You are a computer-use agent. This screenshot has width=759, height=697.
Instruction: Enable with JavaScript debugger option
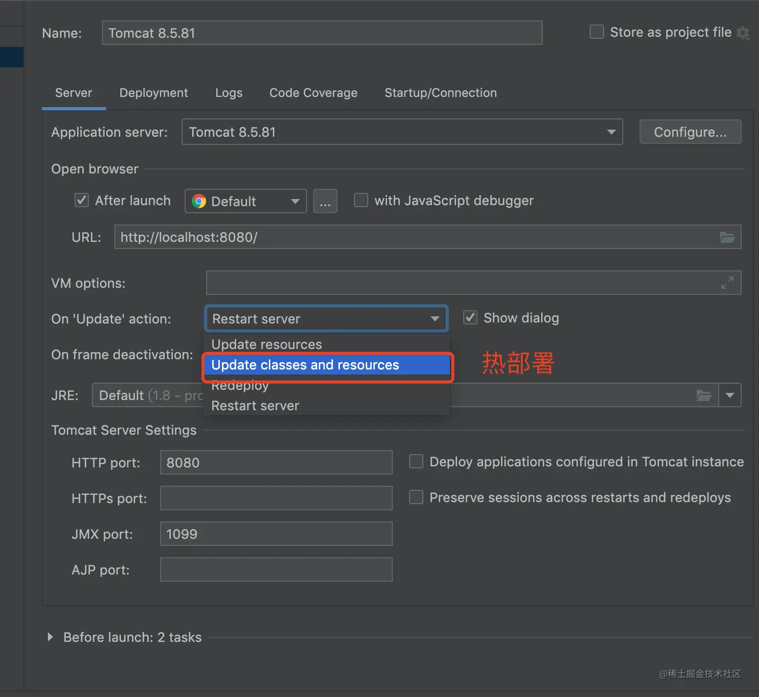coord(361,200)
